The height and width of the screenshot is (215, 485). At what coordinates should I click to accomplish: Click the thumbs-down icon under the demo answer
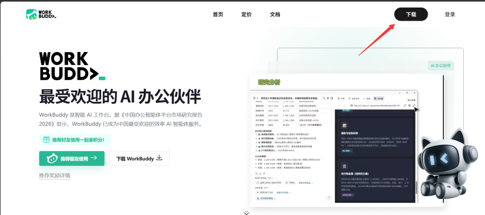(x=264, y=174)
